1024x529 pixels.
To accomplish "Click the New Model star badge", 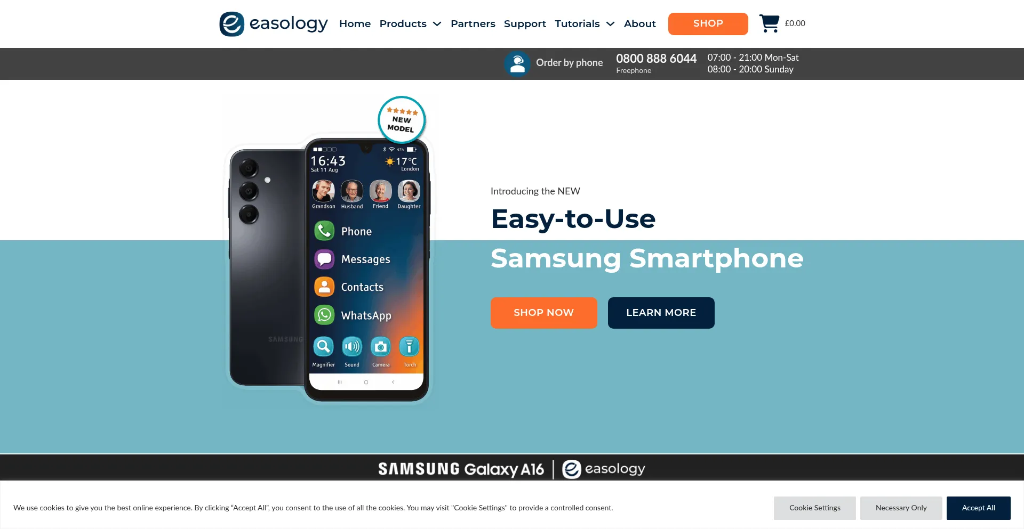I will (x=402, y=120).
